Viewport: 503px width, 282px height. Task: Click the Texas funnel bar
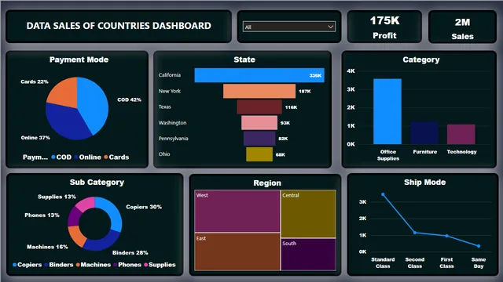[259, 107]
